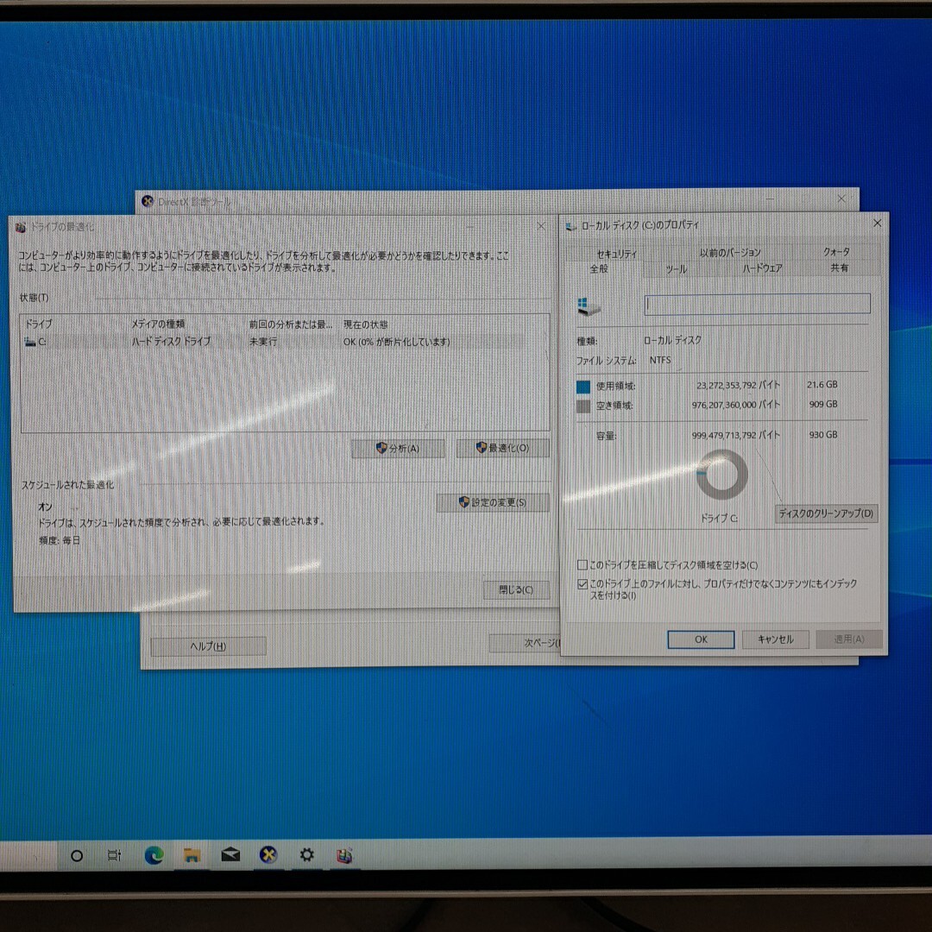Close the drive optimizer window
932x932 pixels.
click(x=541, y=226)
